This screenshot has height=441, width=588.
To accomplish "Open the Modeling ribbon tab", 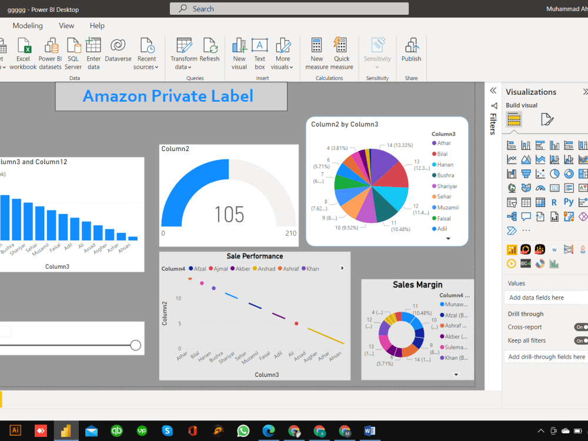I will (x=28, y=25).
